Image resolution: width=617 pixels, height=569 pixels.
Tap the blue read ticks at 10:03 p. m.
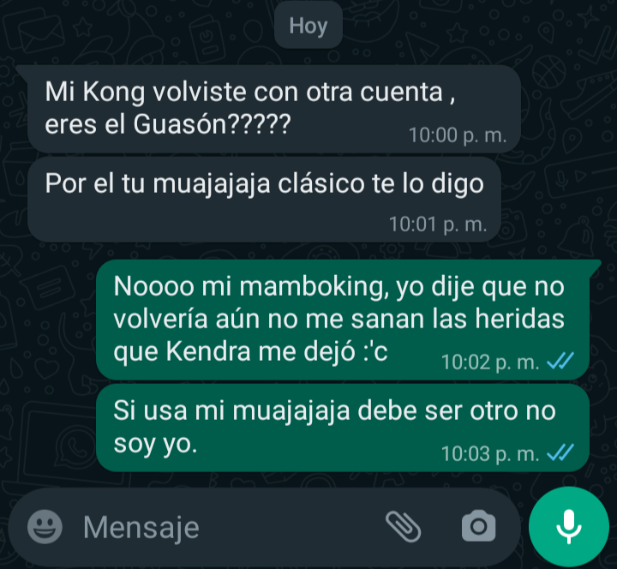tap(560, 452)
